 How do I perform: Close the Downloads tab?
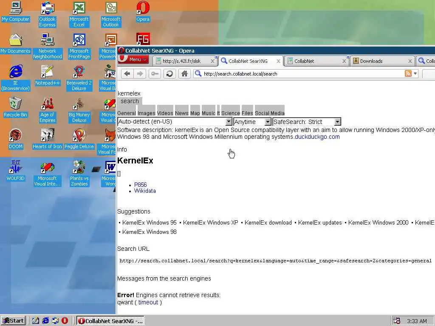point(410,61)
